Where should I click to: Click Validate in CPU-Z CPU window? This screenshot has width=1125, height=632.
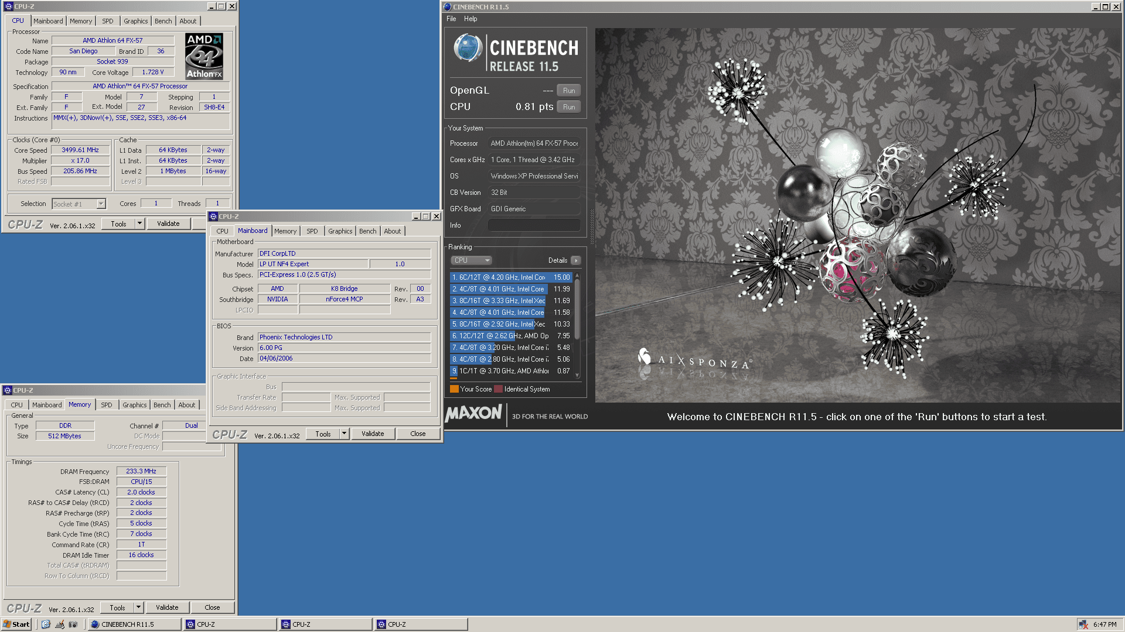168,224
